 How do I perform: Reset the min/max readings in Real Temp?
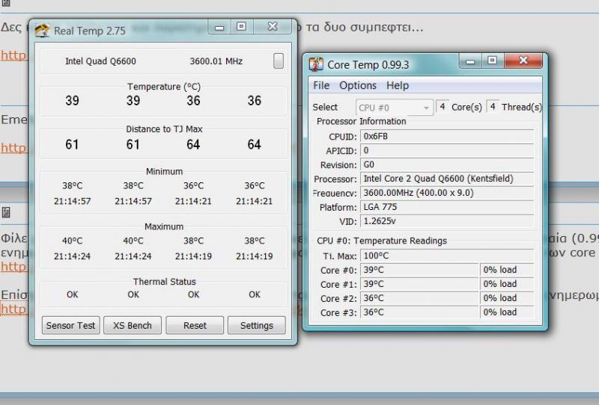(195, 325)
